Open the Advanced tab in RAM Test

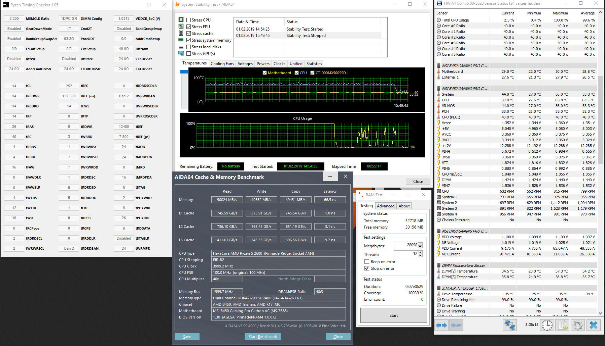[x=386, y=206]
